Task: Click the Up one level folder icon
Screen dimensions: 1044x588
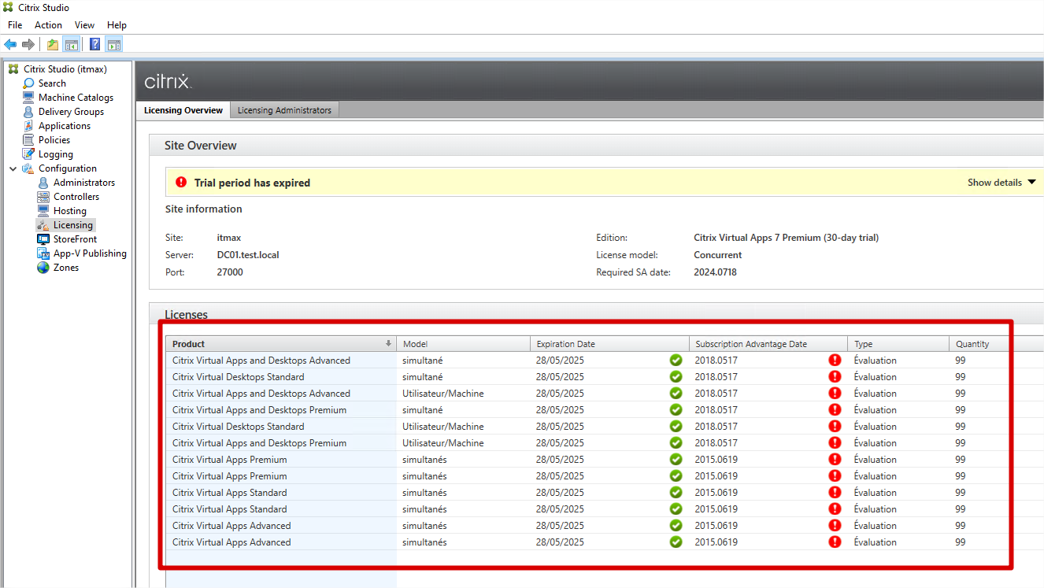Action: pyautogui.click(x=53, y=45)
